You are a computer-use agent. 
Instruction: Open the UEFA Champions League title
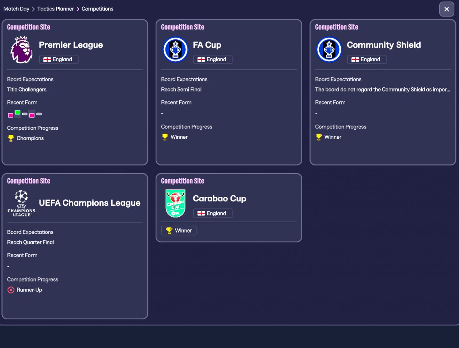90,203
